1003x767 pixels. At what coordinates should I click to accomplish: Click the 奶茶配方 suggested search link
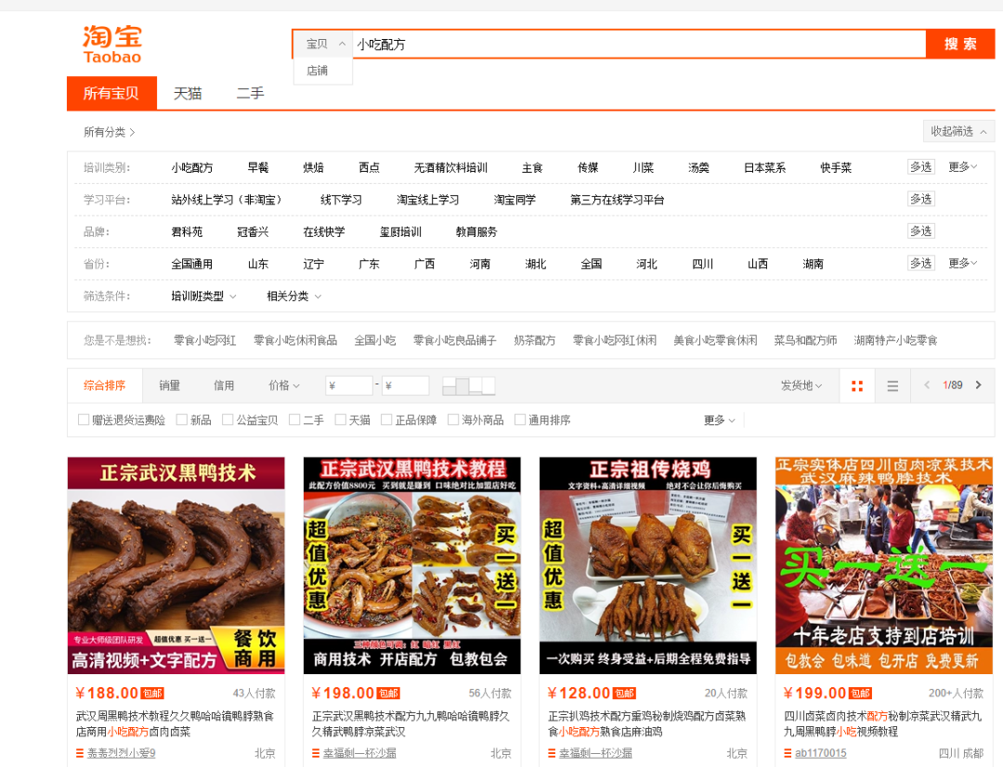click(x=534, y=341)
